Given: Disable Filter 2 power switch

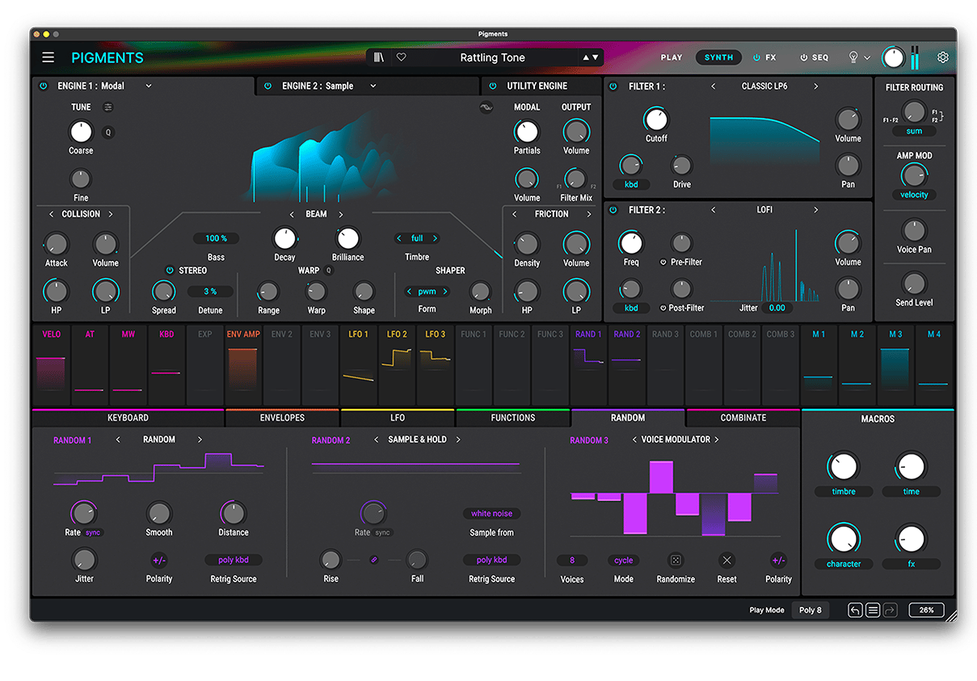Looking at the screenshot, I should [613, 210].
